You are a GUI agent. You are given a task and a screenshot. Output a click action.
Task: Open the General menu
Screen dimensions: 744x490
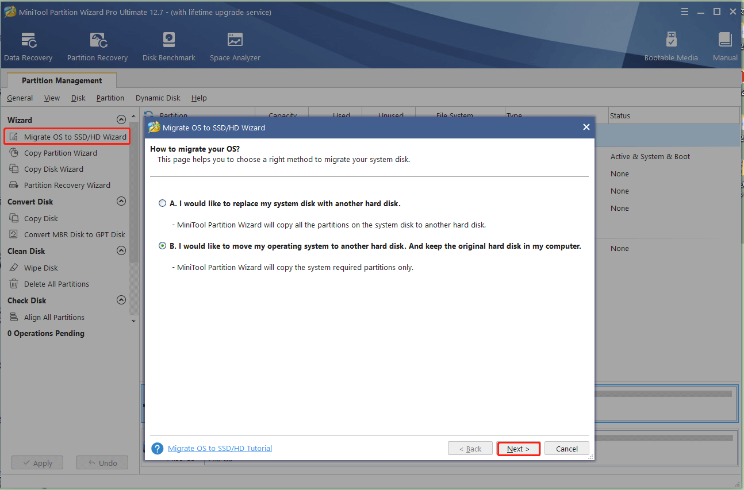tap(20, 98)
